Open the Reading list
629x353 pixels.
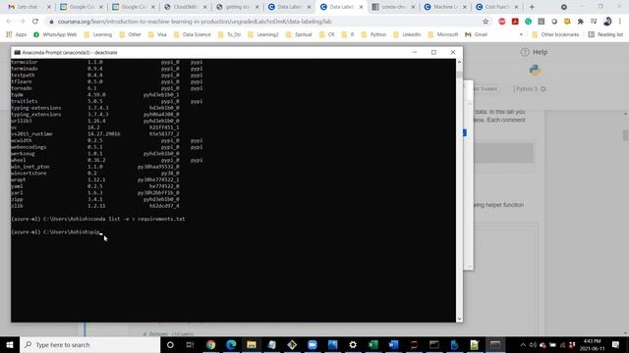coord(605,35)
